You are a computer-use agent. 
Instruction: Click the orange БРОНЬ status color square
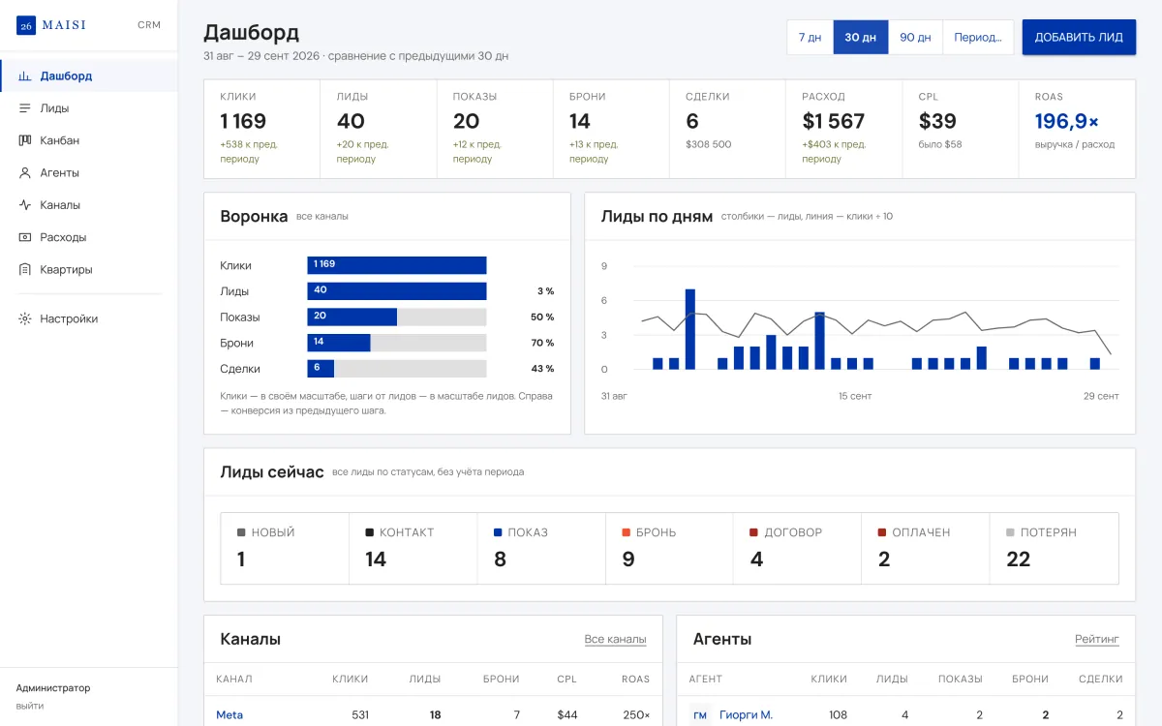pos(626,532)
